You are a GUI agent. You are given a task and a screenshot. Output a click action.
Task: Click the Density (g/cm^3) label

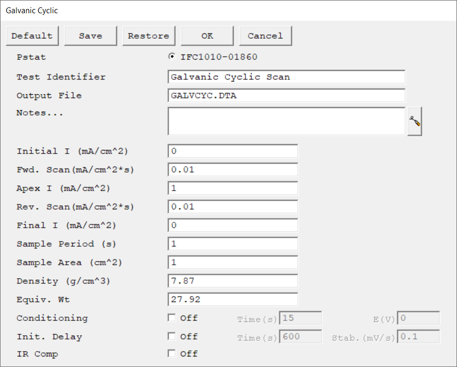point(64,281)
